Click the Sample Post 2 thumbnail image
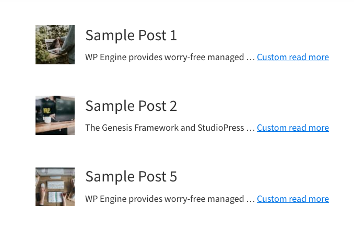 55,115
